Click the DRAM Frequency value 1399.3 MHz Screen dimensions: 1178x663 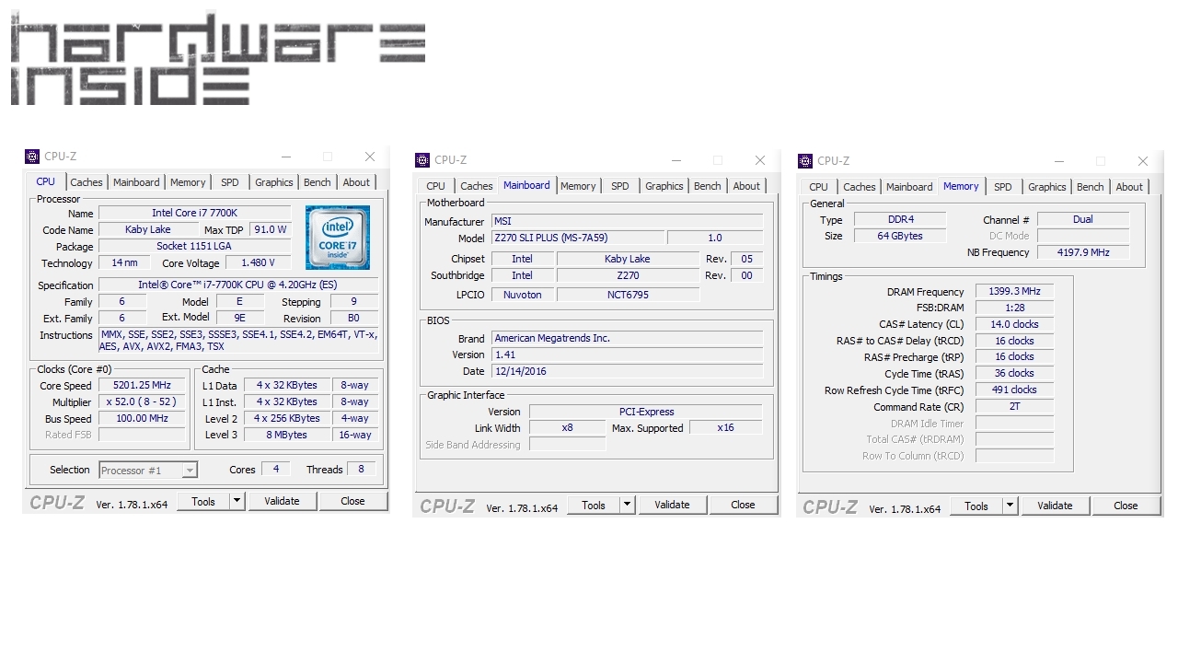[1015, 291]
